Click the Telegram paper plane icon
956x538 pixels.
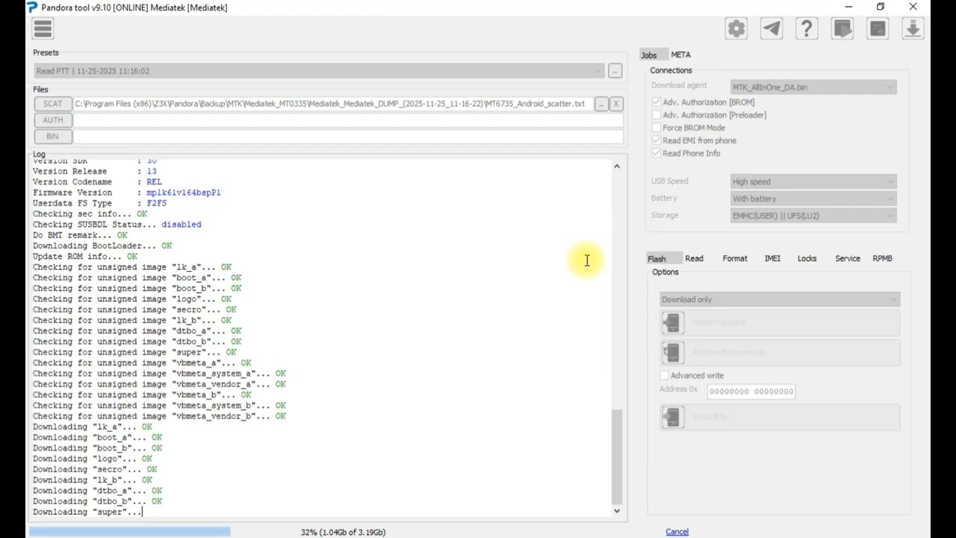point(772,28)
